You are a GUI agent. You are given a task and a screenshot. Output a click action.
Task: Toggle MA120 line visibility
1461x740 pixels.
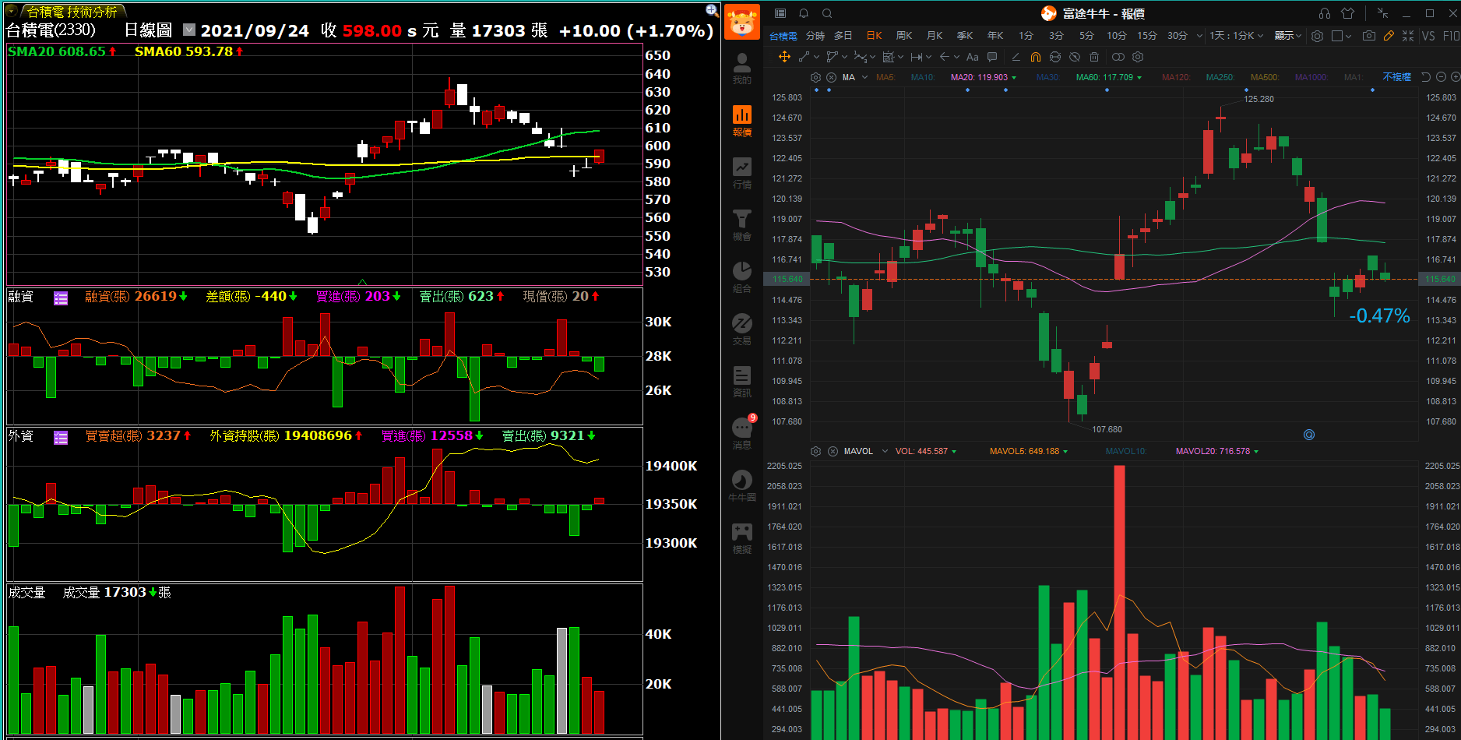[1176, 77]
